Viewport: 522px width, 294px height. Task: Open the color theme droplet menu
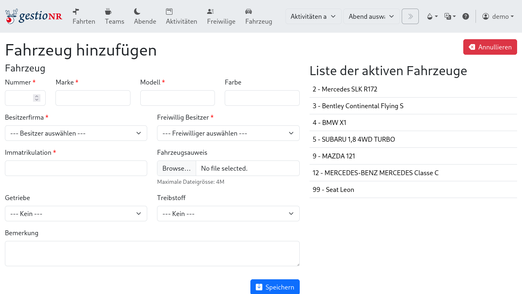[x=432, y=16]
